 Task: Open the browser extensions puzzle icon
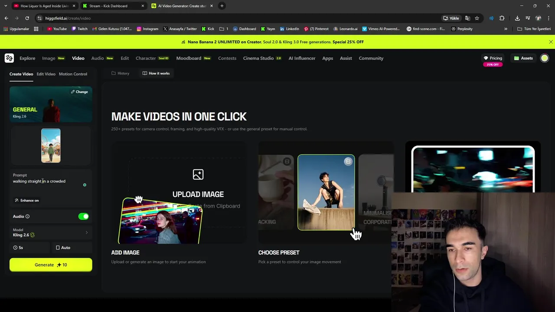pos(502,18)
